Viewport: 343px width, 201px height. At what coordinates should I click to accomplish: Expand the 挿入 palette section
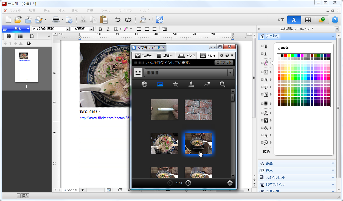pyautogui.click(x=297, y=170)
